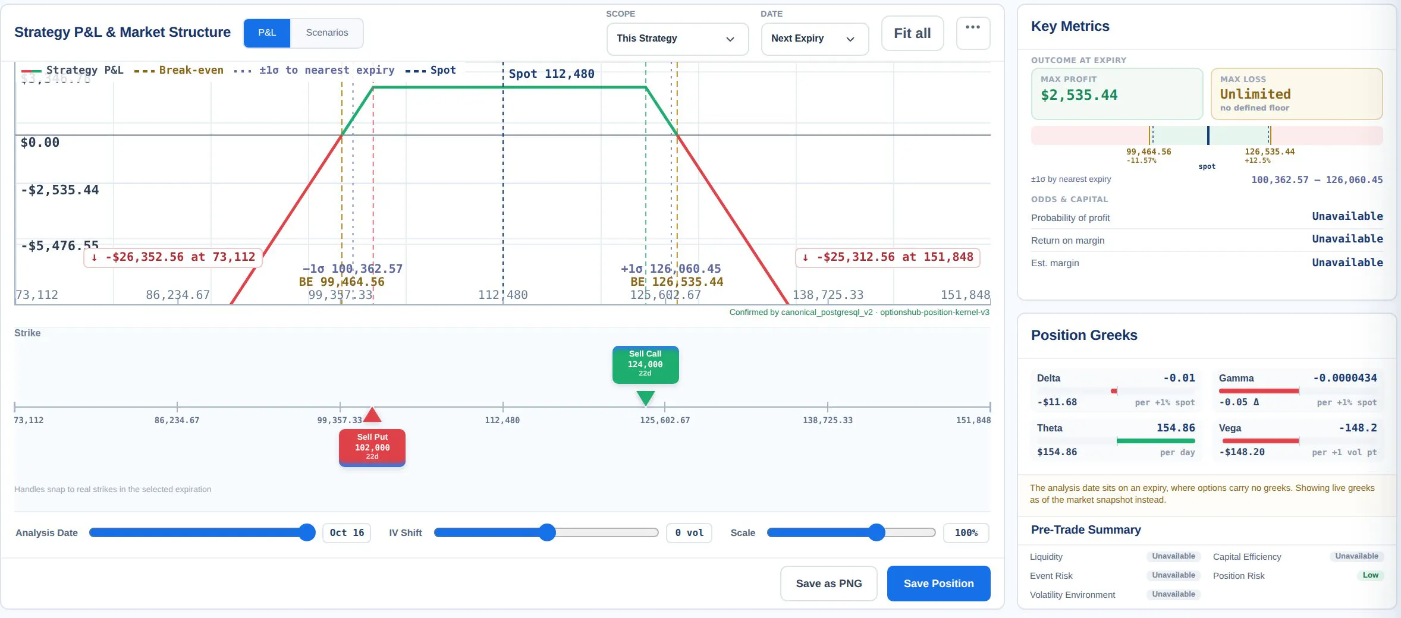The height and width of the screenshot is (618, 1401).
Task: Adjust the IV Shift slider handle
Action: pyautogui.click(x=547, y=532)
